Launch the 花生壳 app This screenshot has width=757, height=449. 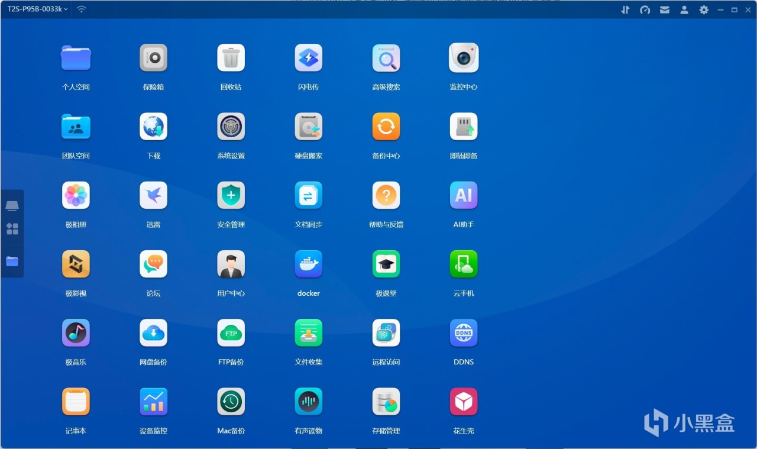(464, 402)
